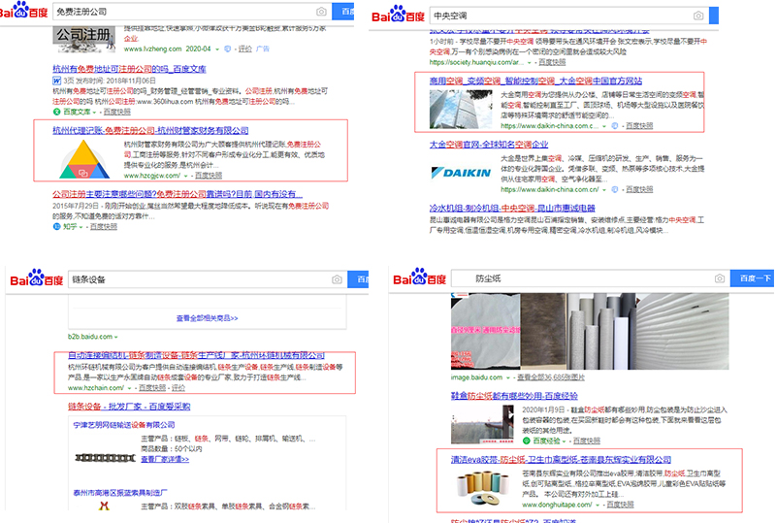Expand dropdown next to www.hzcgjcw.com/
The height and width of the screenshot is (523, 776).
[x=186, y=176]
